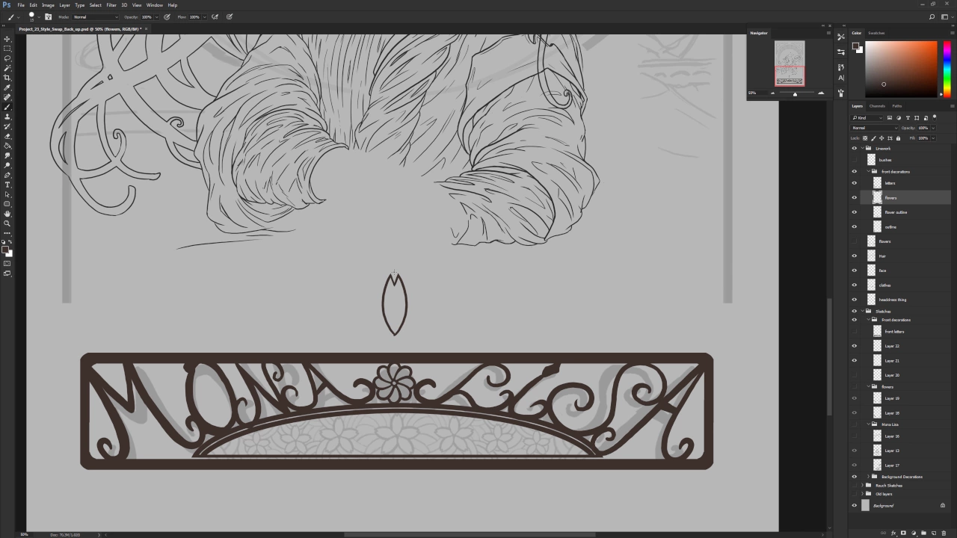Toggle pressure for opacity icon
957x538 pixels.
click(x=167, y=16)
